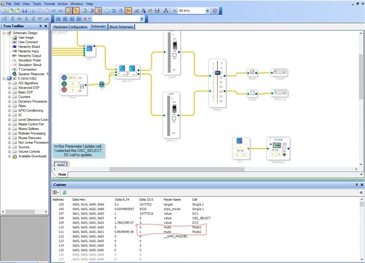
Task: Pin the Tree ToolBox panel
Action: click(40, 26)
